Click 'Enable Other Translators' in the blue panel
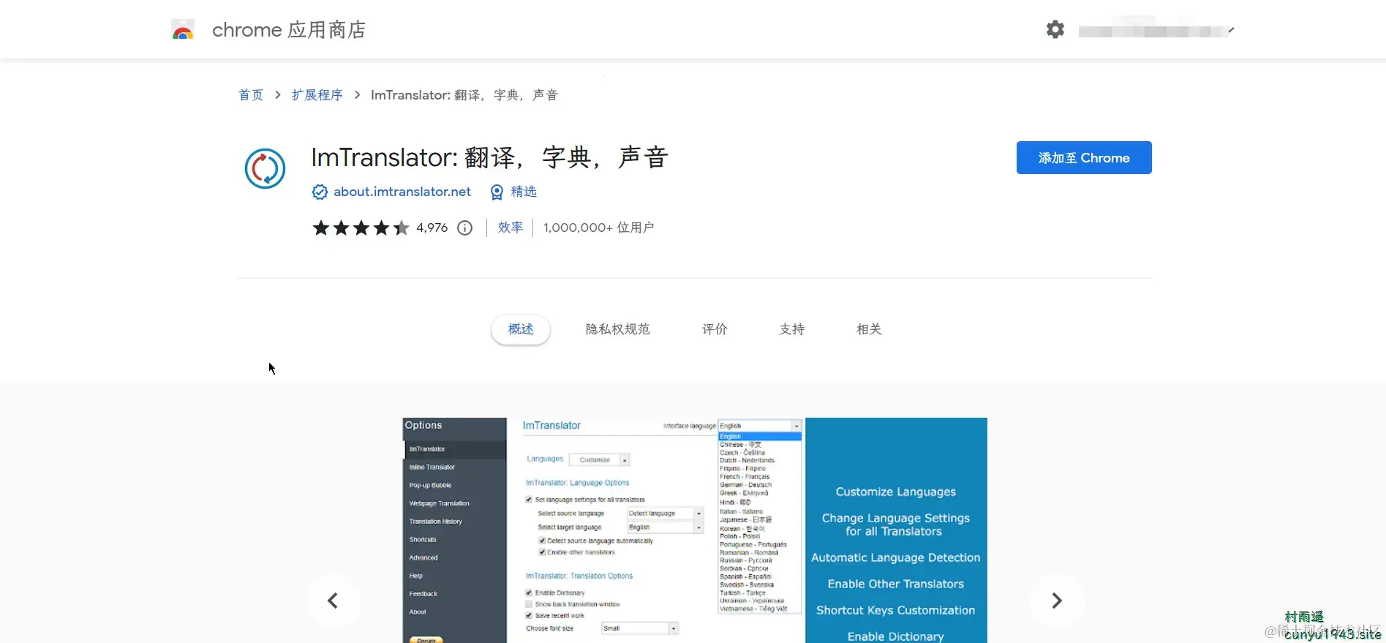 click(x=896, y=584)
